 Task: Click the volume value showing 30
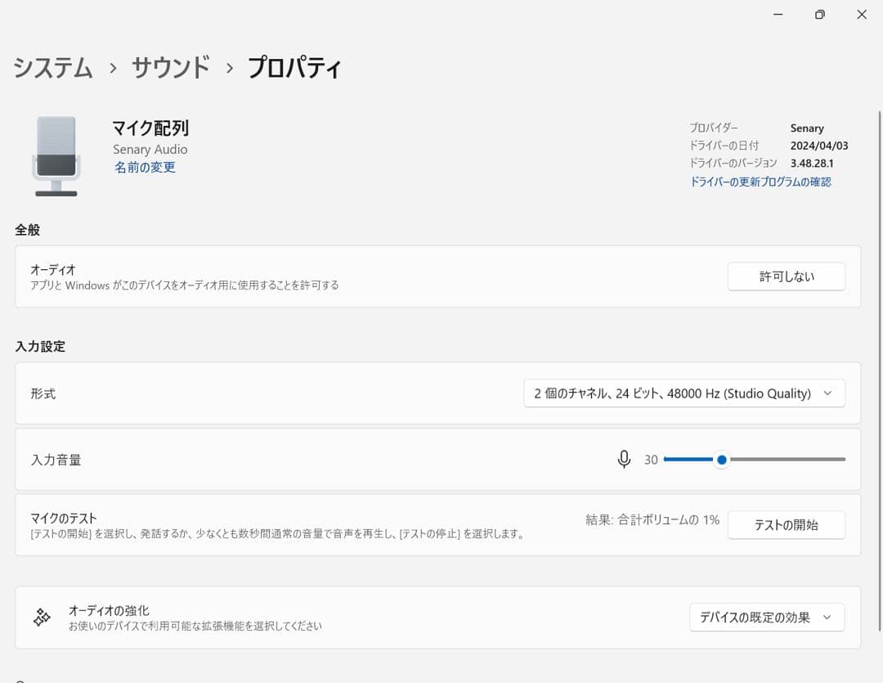point(651,459)
